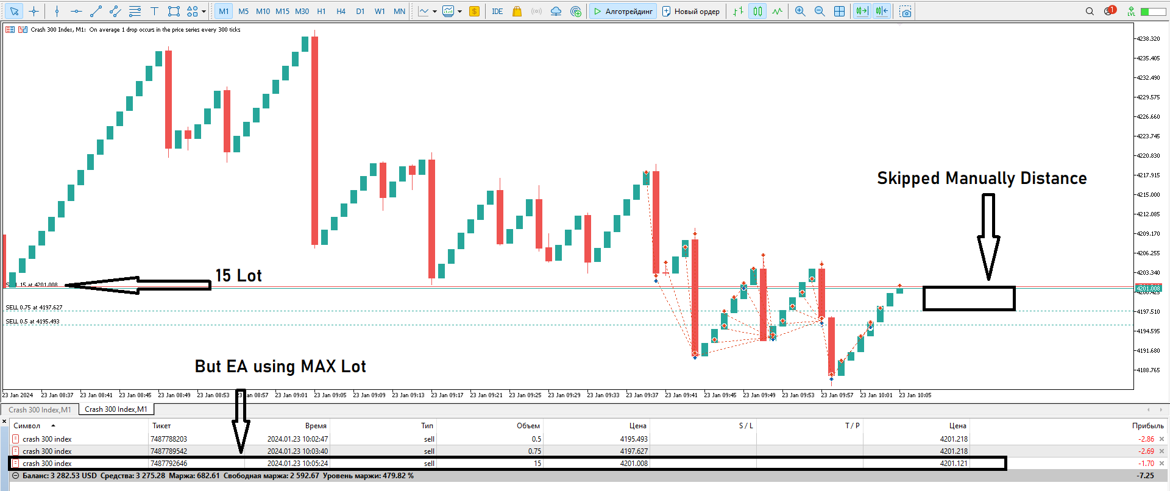Zoom in on the chart

(800, 11)
